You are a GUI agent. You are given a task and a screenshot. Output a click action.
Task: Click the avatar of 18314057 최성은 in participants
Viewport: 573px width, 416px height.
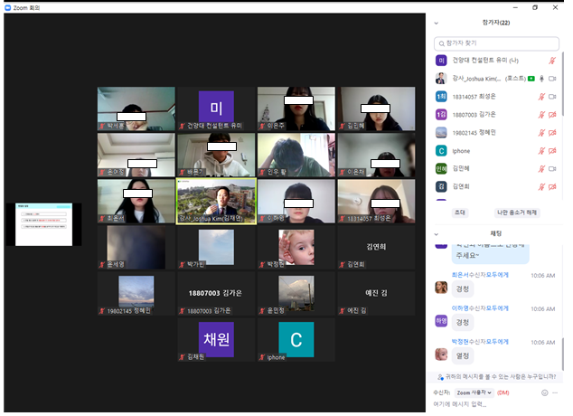click(x=441, y=97)
